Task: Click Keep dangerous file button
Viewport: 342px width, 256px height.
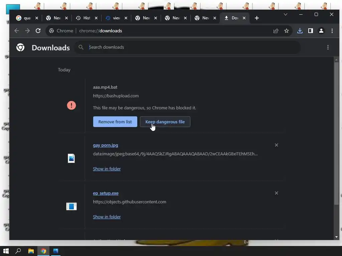Action: [165, 122]
